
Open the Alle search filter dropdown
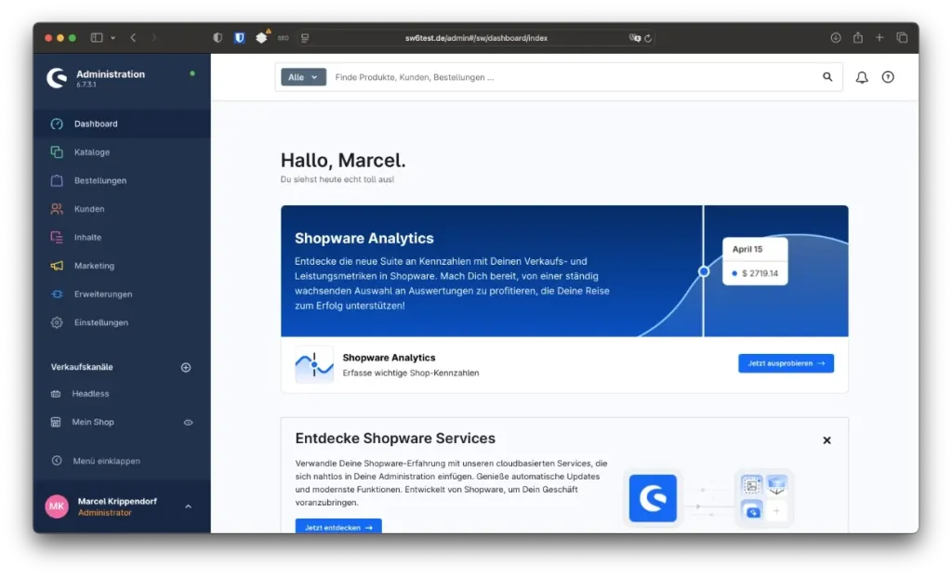303,77
